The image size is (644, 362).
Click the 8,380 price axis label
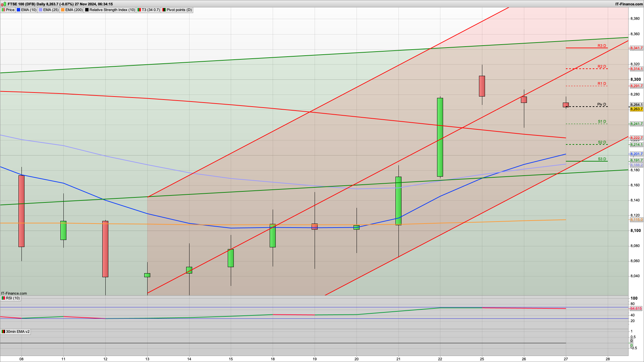coord(635,19)
